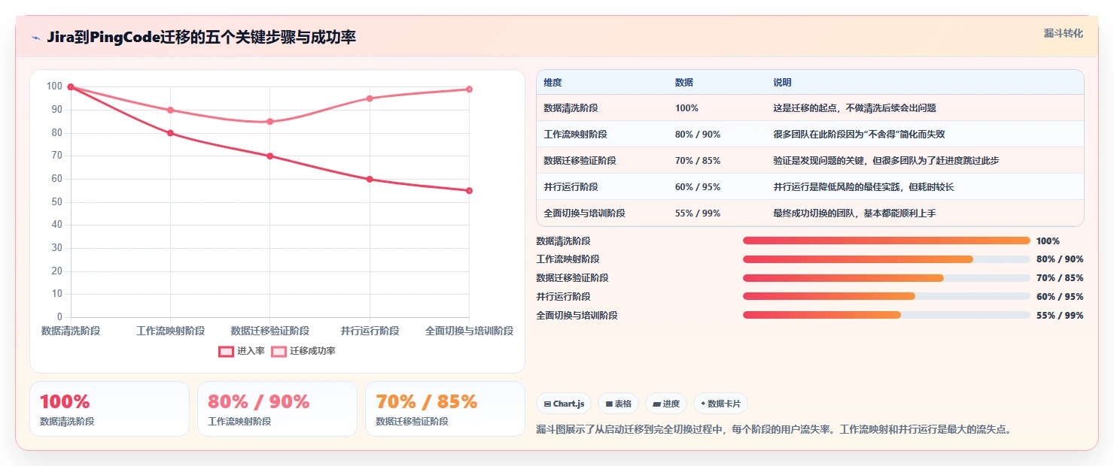The height and width of the screenshot is (466, 1114).
Task: Click the 60% / 95% table cell
Action: click(698, 187)
